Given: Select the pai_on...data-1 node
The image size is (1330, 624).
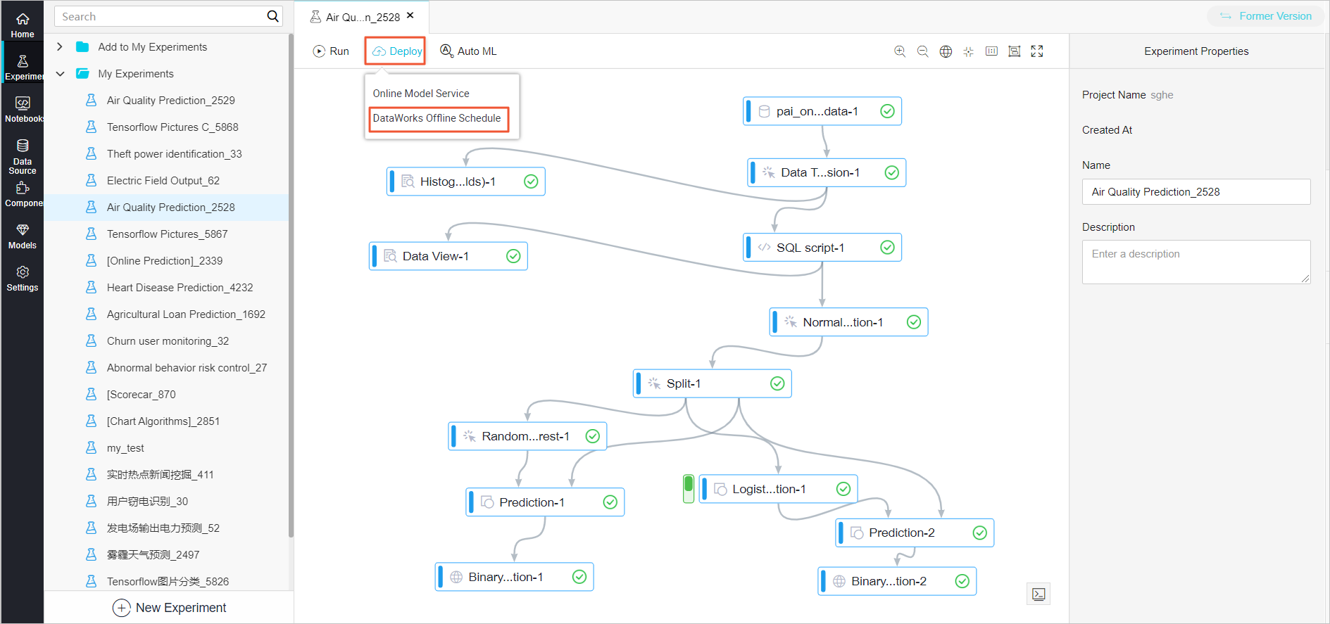Looking at the screenshot, I should click(822, 111).
